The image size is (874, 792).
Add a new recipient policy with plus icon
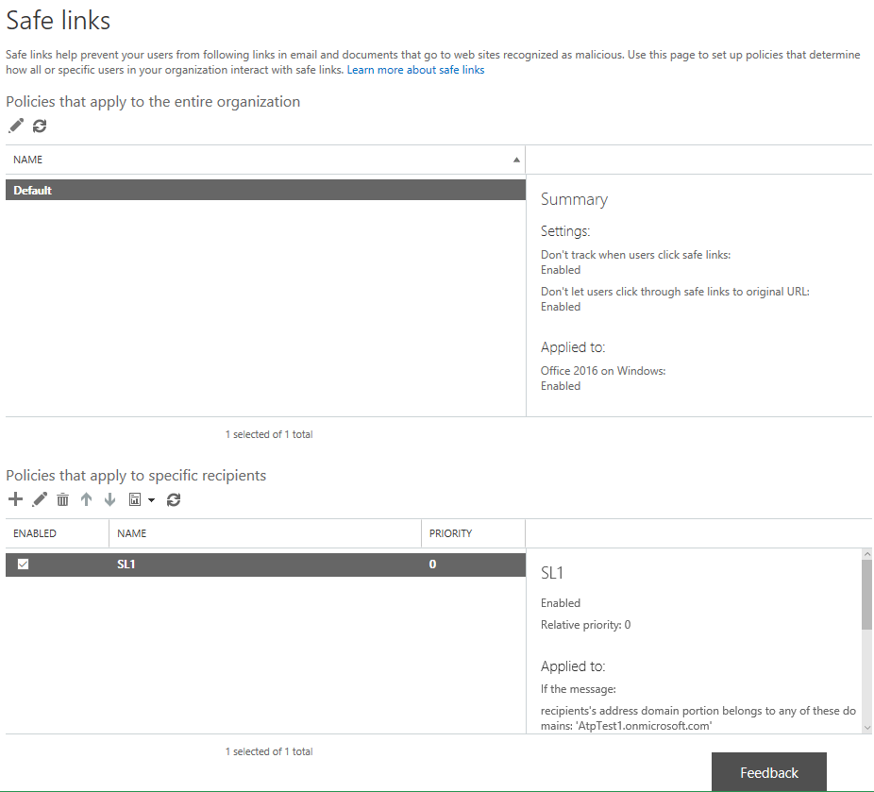point(16,499)
